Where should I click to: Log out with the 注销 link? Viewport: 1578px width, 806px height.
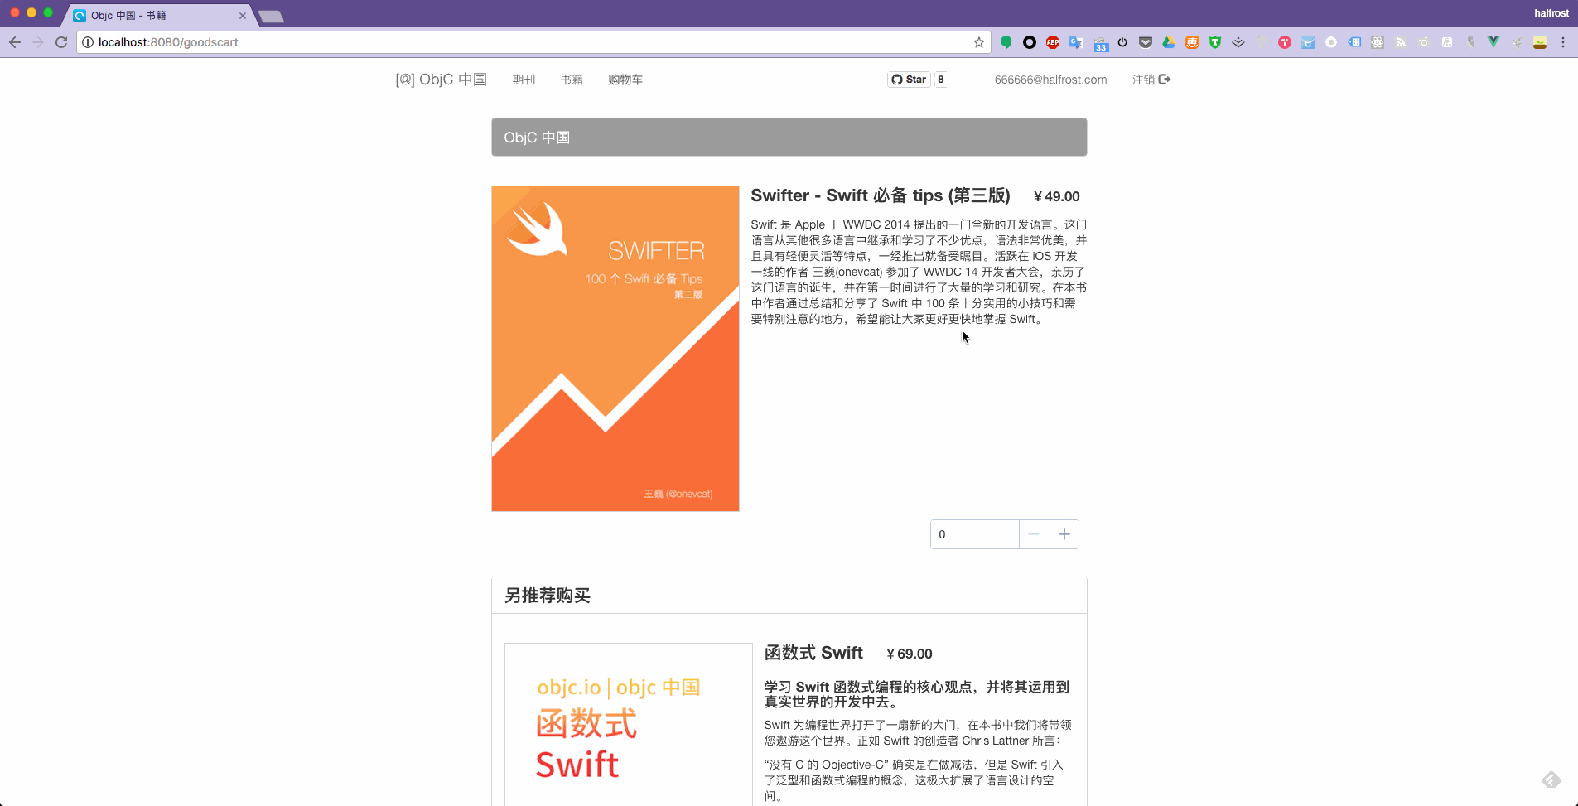(x=1151, y=80)
